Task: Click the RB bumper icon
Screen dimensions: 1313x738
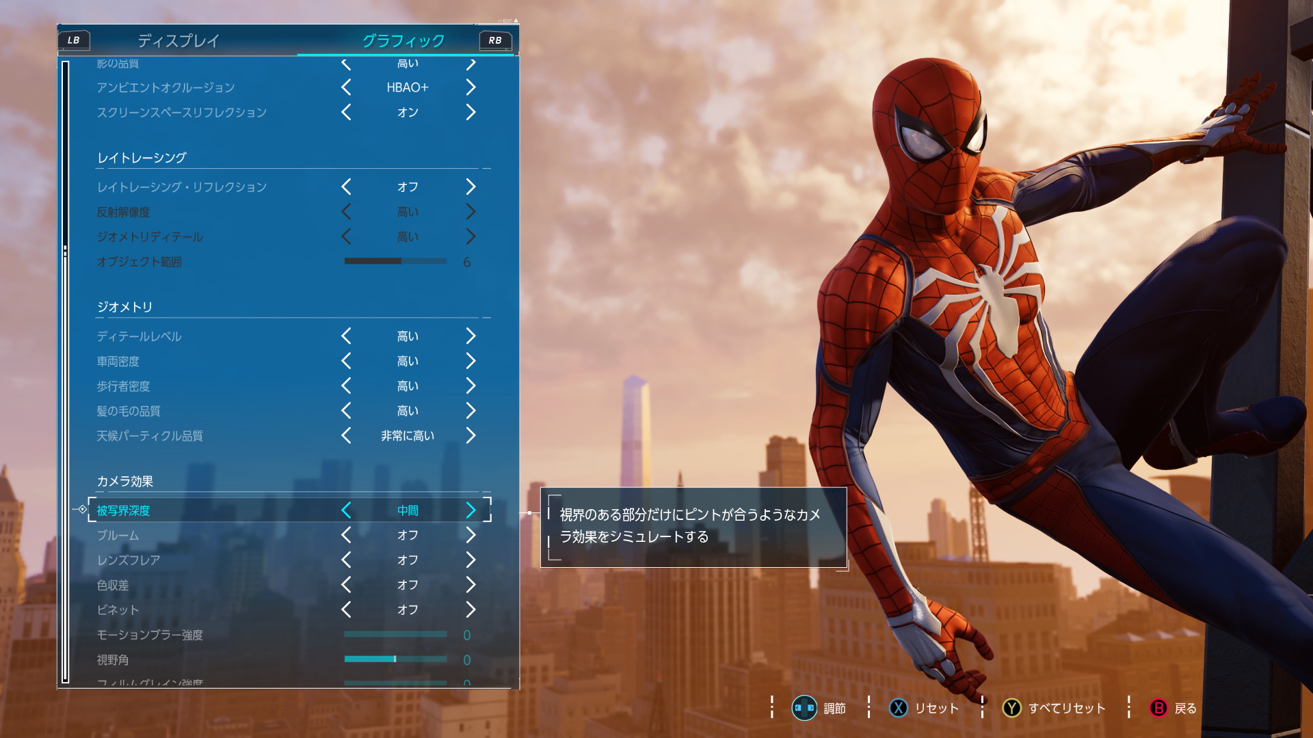Action: click(495, 40)
